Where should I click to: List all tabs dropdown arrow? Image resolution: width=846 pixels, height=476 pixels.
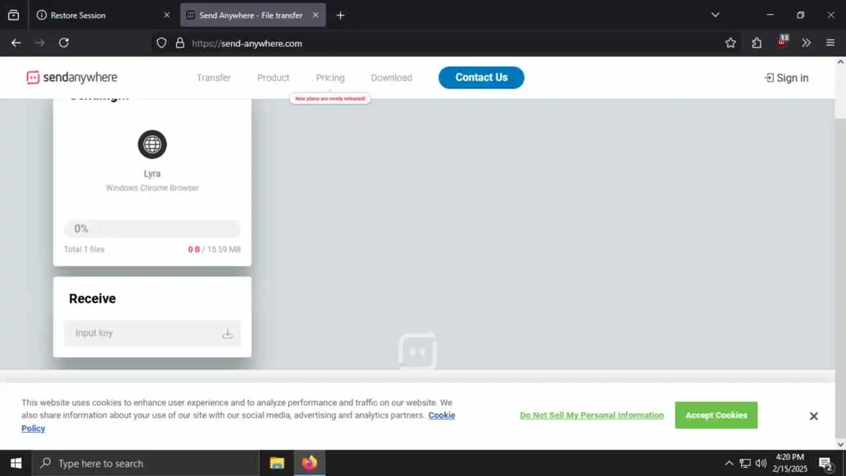click(715, 15)
